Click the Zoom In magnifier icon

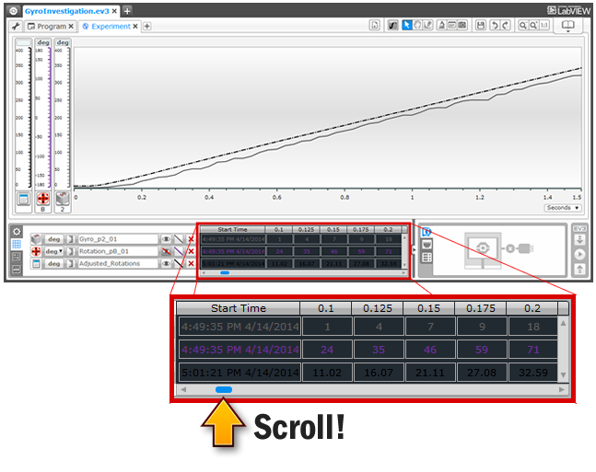[522, 27]
